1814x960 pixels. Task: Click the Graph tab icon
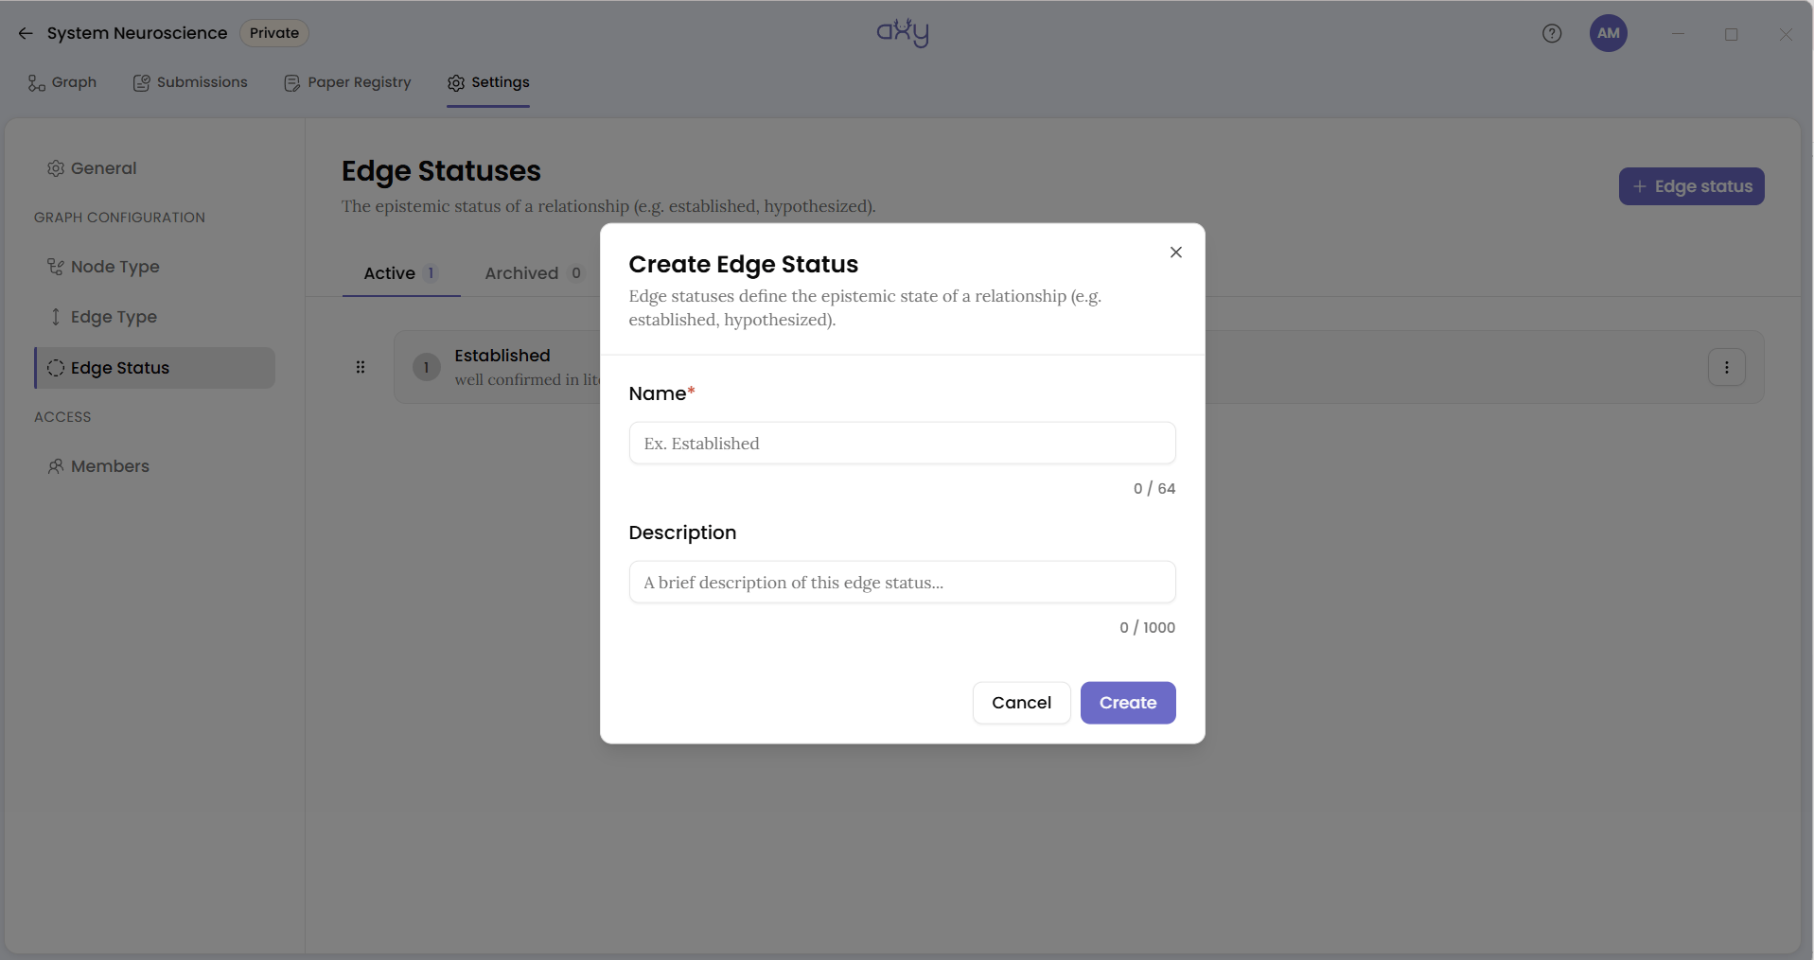point(36,83)
